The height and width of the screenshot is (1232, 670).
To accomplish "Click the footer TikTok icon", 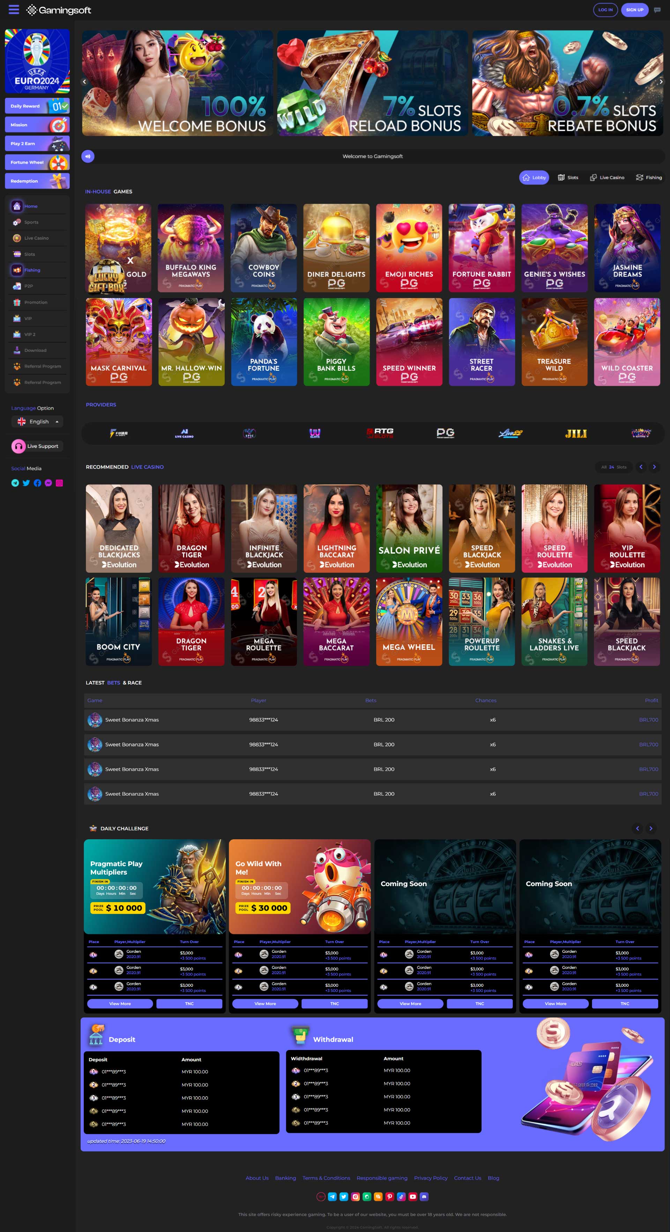I will click(401, 1197).
